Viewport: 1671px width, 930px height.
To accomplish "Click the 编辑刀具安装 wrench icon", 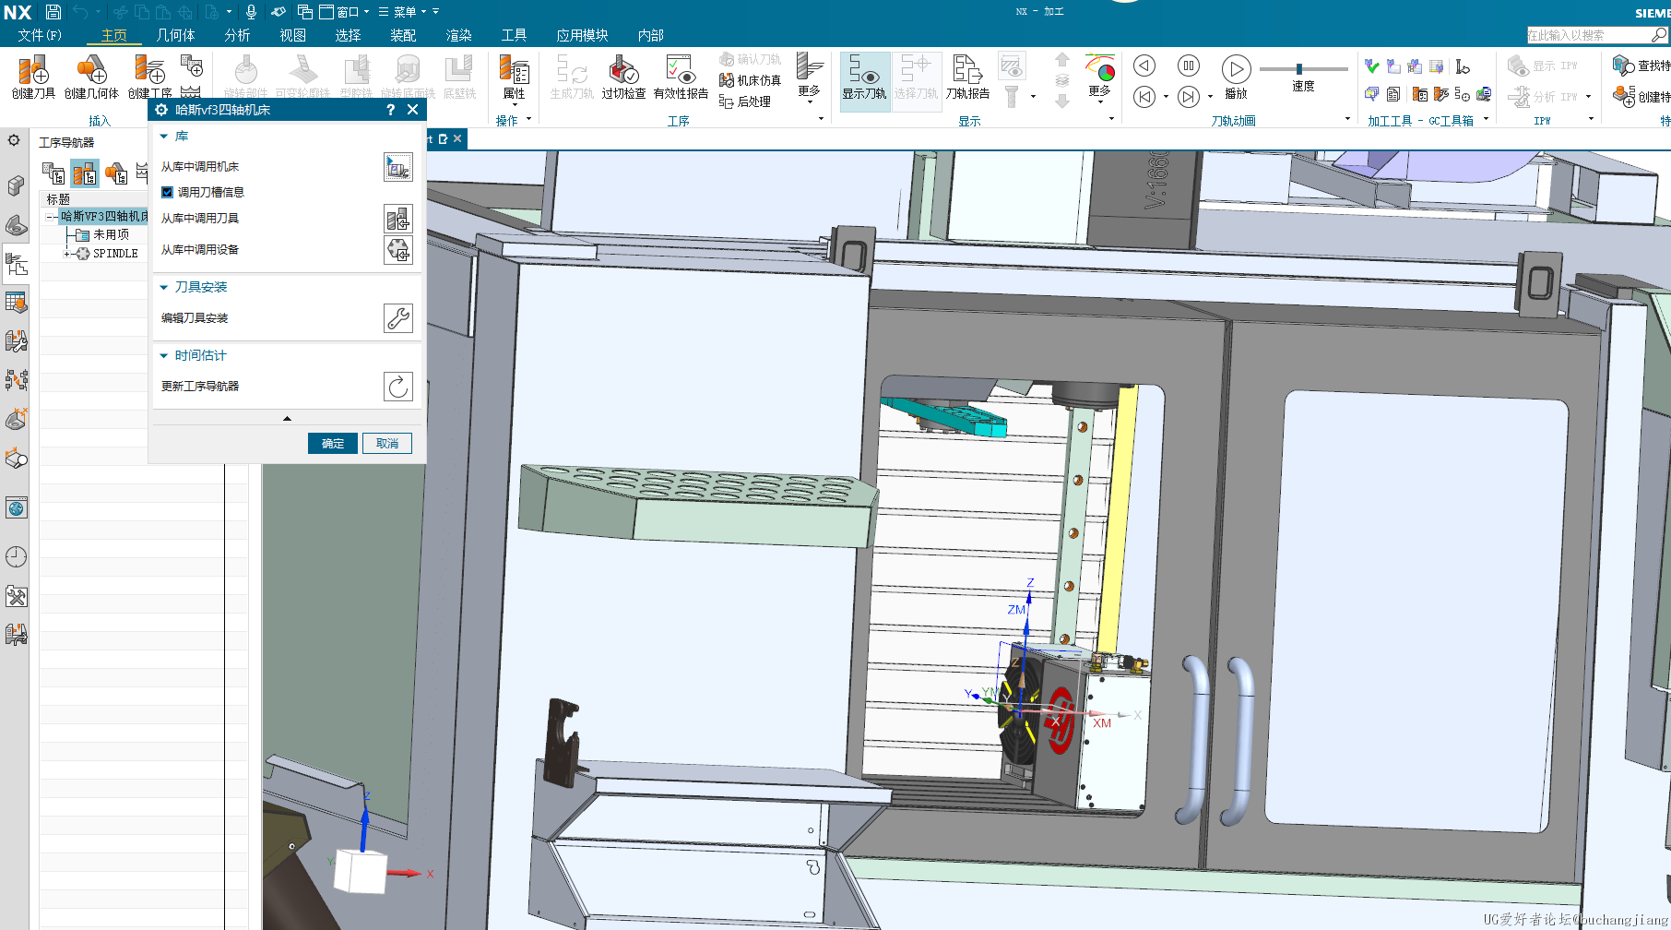I will (398, 318).
